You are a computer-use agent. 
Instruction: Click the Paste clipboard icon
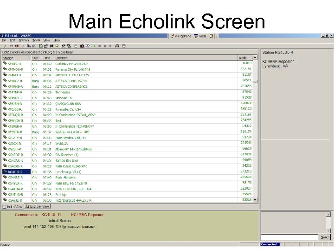click(x=34, y=46)
